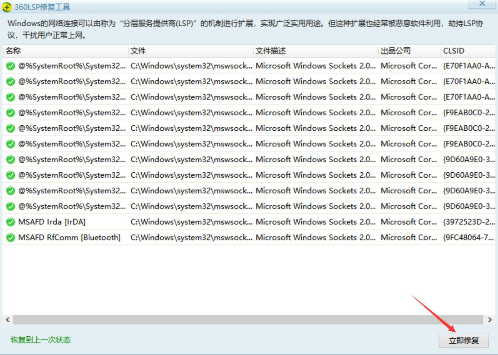Select CLSID starting with {9FC48064

[469, 237]
